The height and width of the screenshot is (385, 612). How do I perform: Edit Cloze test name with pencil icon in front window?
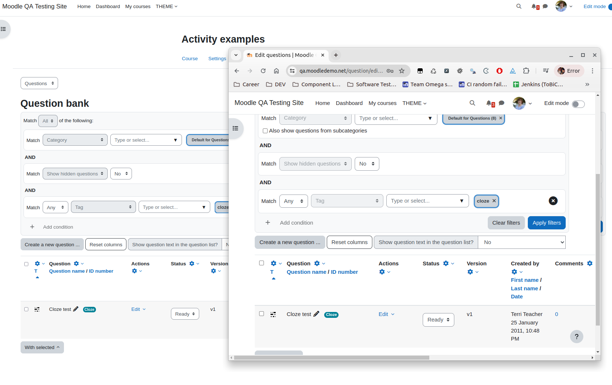coord(316,314)
